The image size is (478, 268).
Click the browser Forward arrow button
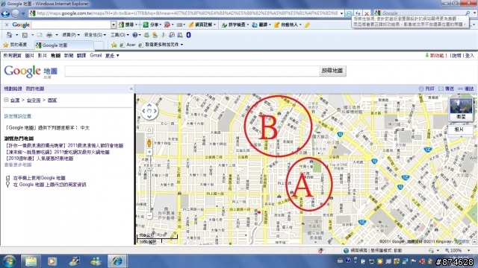15,13
